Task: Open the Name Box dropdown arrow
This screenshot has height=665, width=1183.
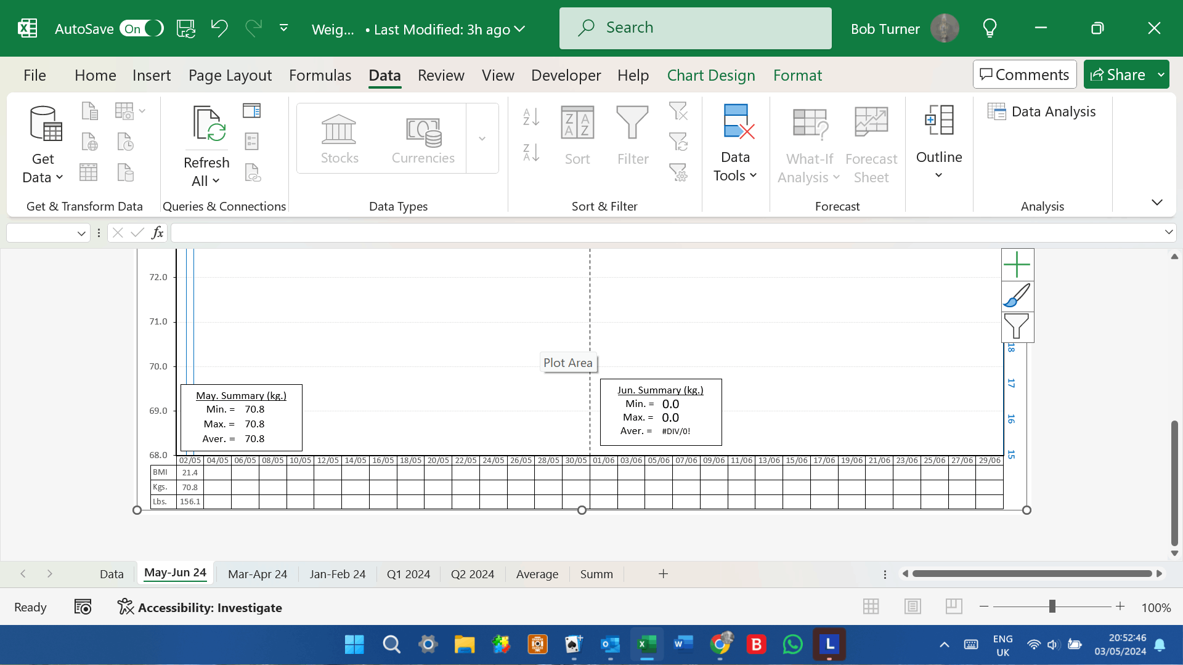Action: (81, 233)
